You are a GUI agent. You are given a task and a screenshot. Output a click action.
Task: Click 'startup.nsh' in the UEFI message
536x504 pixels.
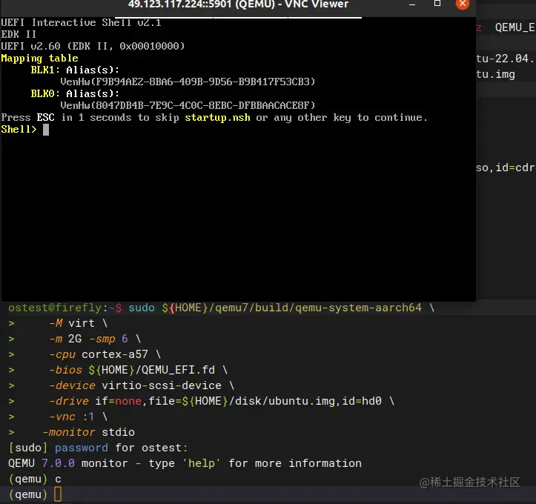tap(217, 118)
